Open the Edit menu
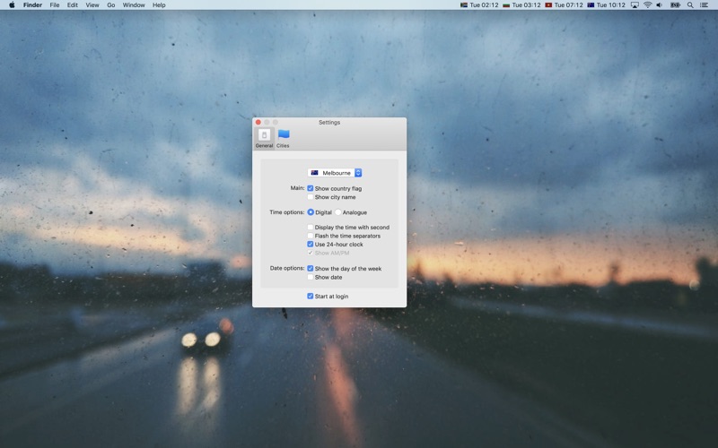 [x=73, y=5]
